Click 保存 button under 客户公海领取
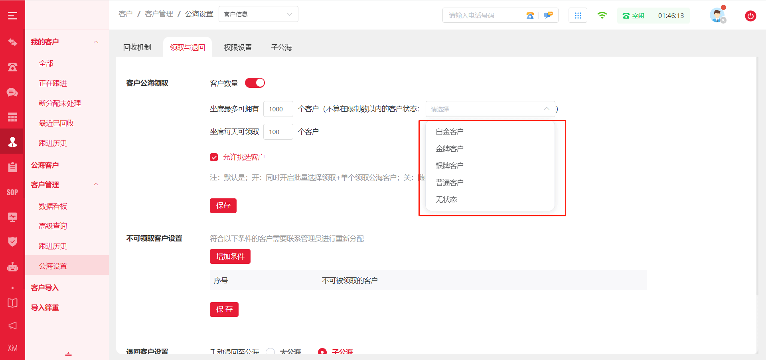 pos(223,206)
